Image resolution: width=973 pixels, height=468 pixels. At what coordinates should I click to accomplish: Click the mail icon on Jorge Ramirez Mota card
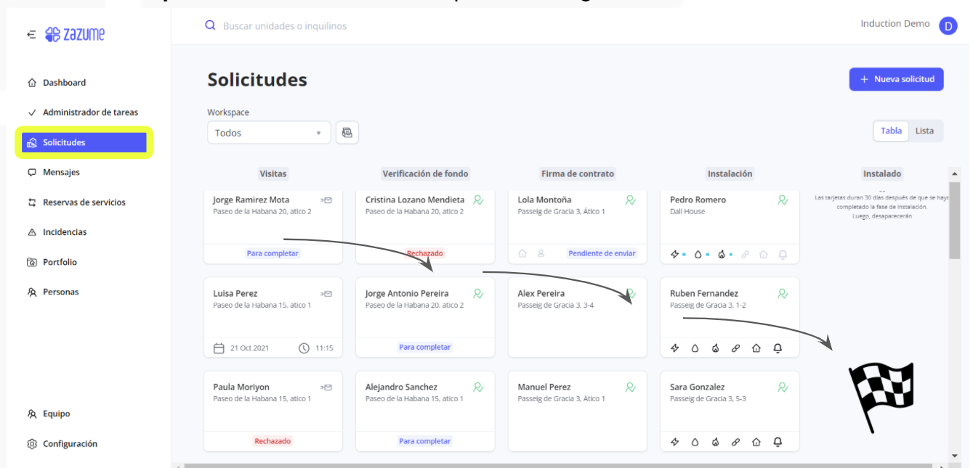[326, 200]
